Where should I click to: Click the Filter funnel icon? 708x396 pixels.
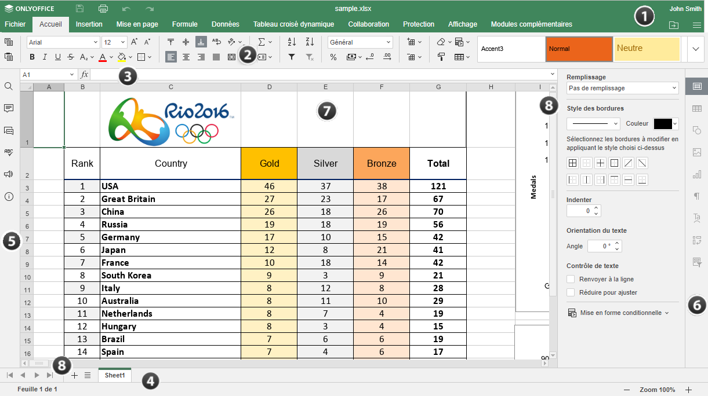click(292, 57)
